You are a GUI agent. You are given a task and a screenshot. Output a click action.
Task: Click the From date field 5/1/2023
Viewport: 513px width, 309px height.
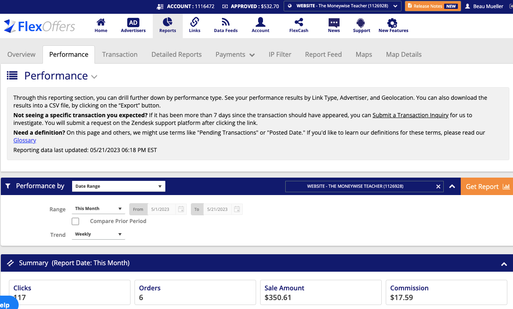point(162,209)
